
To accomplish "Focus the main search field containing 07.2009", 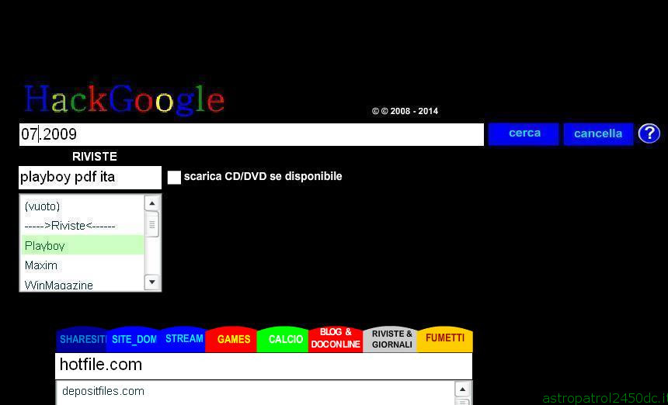I will (252, 134).
